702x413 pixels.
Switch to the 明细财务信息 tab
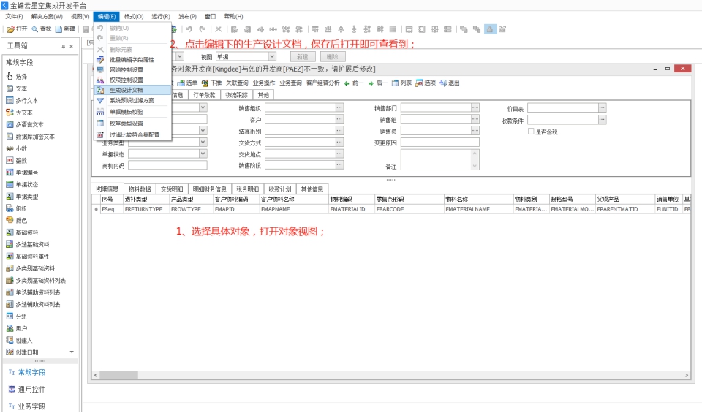pyautogui.click(x=210, y=189)
